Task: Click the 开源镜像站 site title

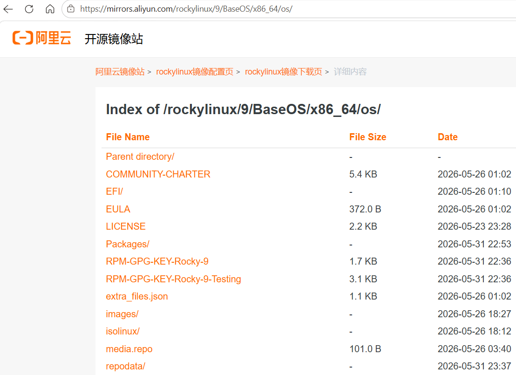Action: (114, 39)
